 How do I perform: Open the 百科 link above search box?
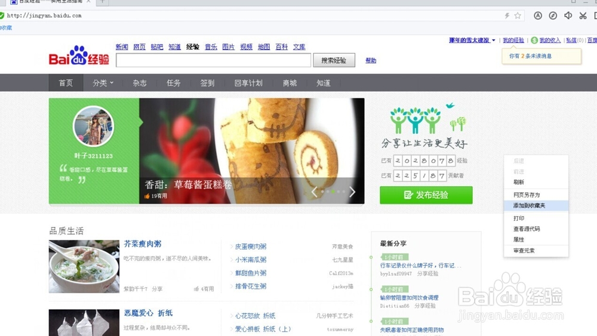282,47
